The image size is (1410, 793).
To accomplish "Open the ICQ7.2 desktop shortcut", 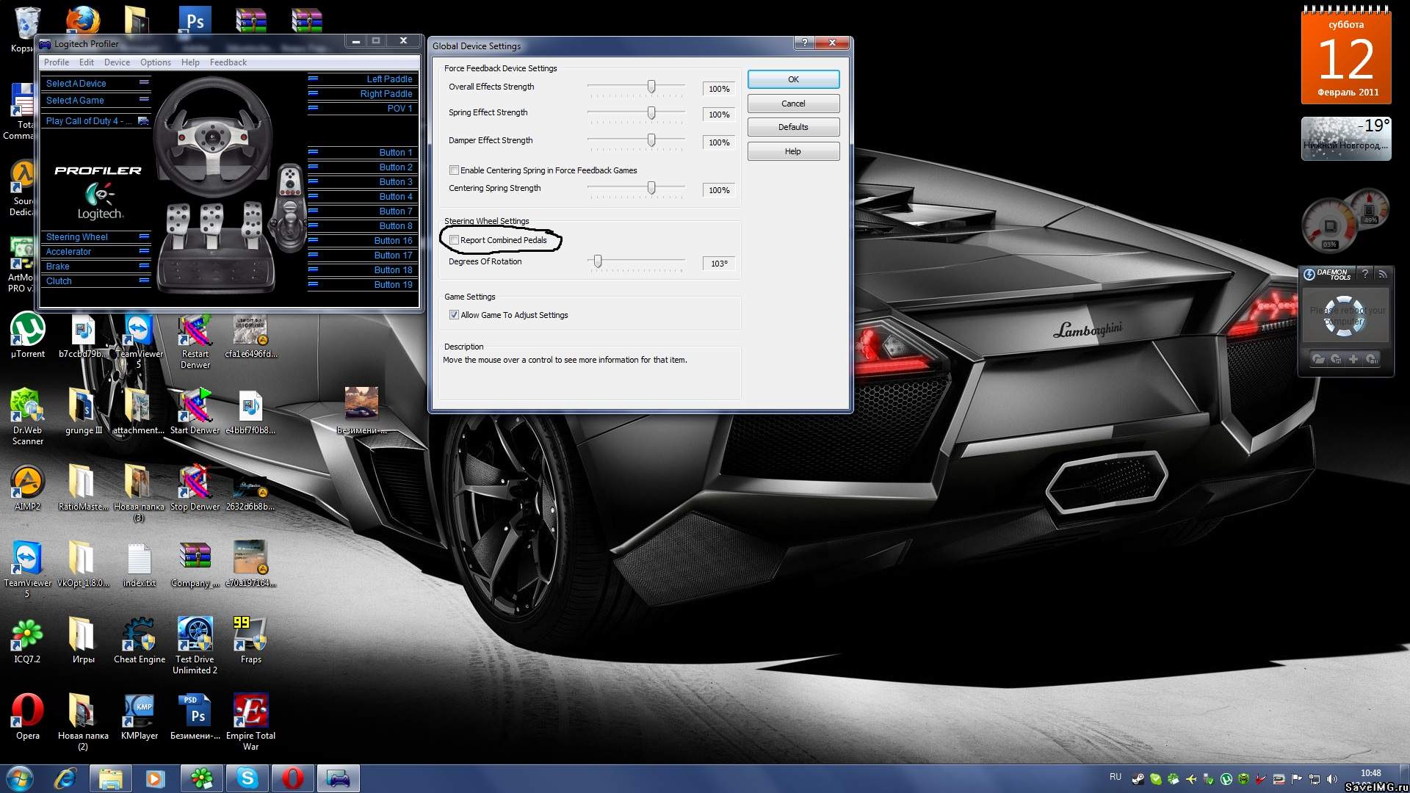I will [x=28, y=640].
